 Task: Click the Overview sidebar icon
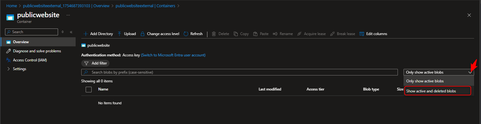[8, 42]
